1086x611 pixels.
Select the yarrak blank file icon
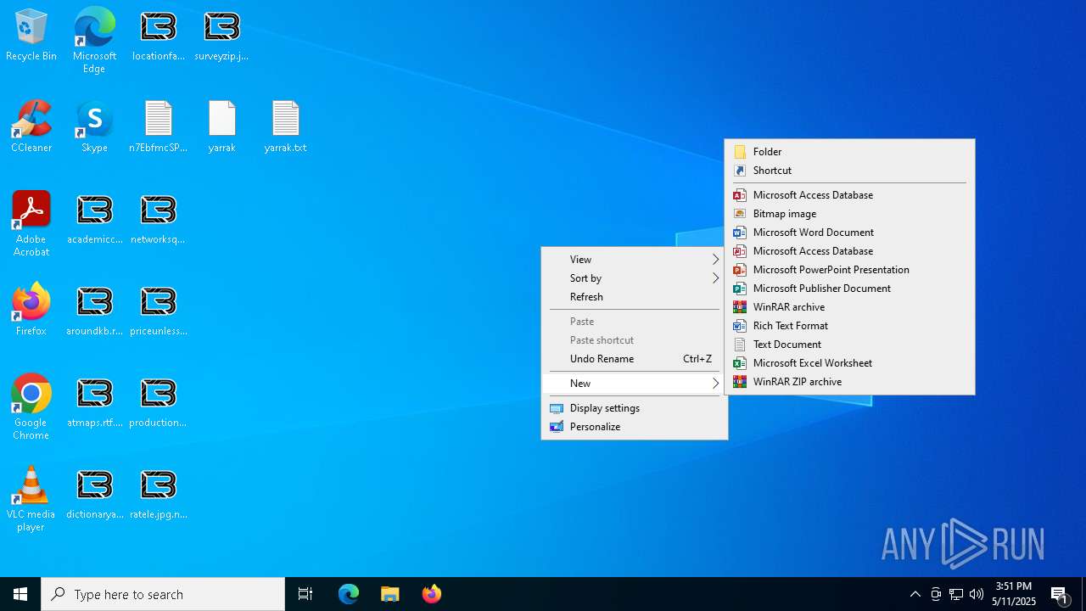(x=221, y=127)
